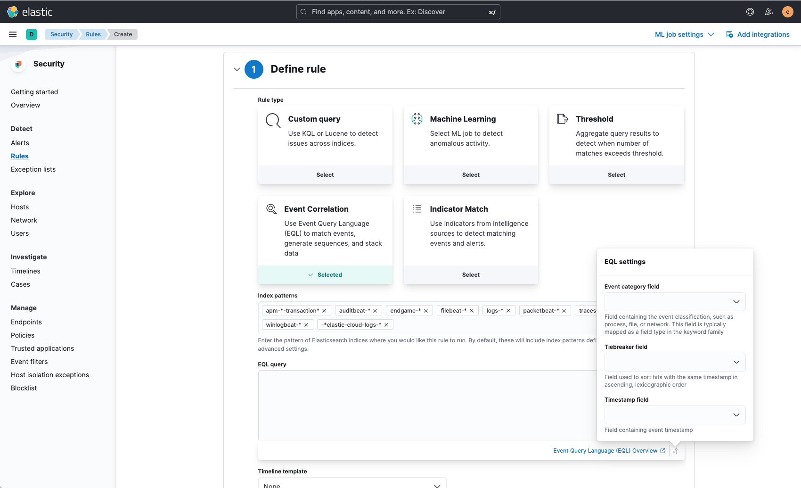The image size is (801, 488).
Task: Open Network in sidebar
Action: click(24, 220)
